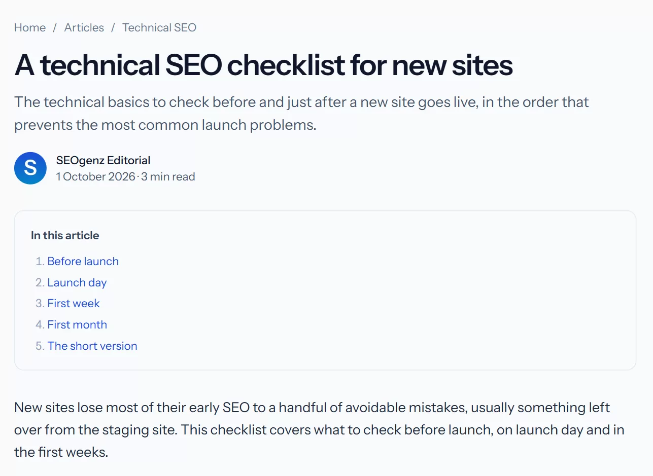Click the 1 October 2026 publish date
Screen dimensions: 653x476
pos(96,176)
